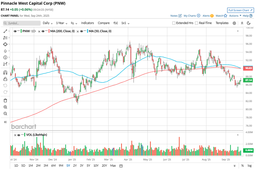Select the 20Y time range
This screenshot has width=257, height=171.
[x=104, y=166]
